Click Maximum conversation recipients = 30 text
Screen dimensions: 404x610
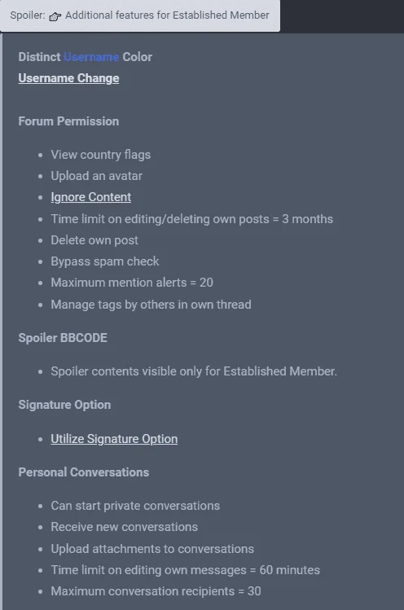point(156,591)
